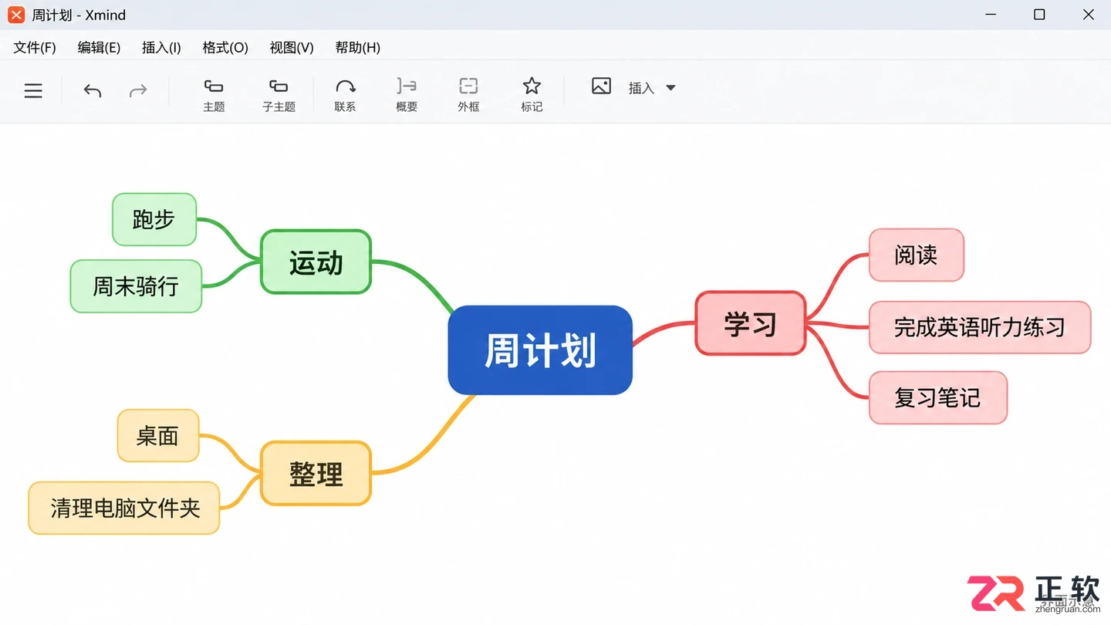The image size is (1111, 625).
Task: Expand the 插入 dropdown arrow
Action: 670,88
